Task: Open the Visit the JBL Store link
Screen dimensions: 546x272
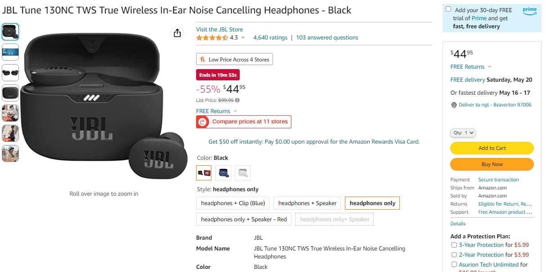Action: click(x=219, y=30)
